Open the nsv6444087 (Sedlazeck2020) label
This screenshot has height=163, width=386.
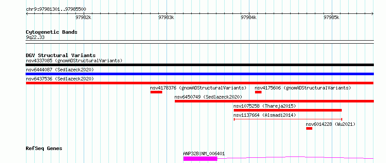(x=60, y=70)
